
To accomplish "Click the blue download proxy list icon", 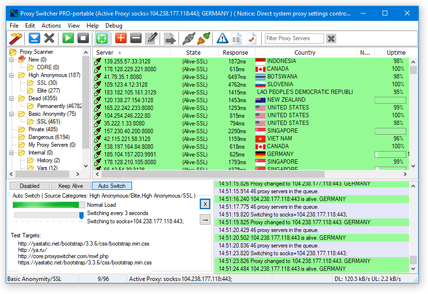I will click(34, 38).
